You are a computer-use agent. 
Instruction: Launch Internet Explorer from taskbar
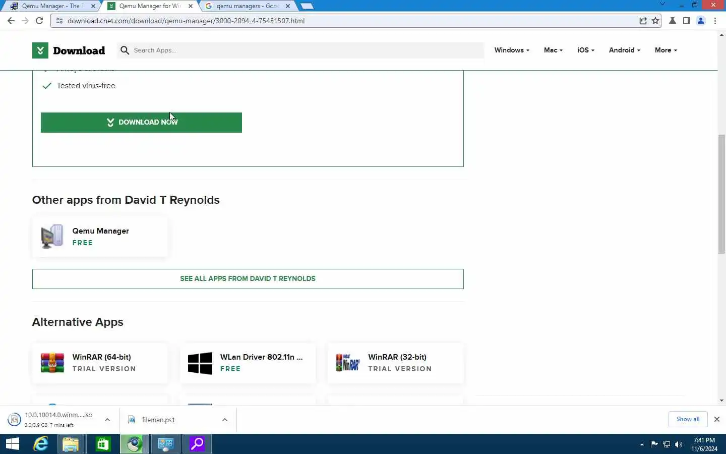[40, 444]
